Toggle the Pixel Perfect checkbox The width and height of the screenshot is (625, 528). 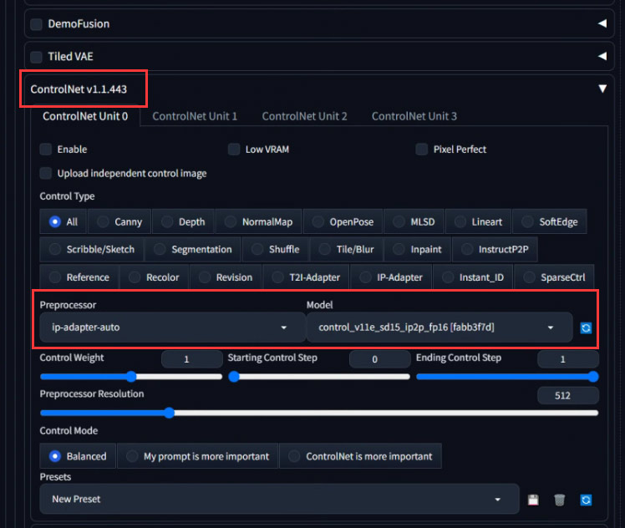(x=422, y=150)
